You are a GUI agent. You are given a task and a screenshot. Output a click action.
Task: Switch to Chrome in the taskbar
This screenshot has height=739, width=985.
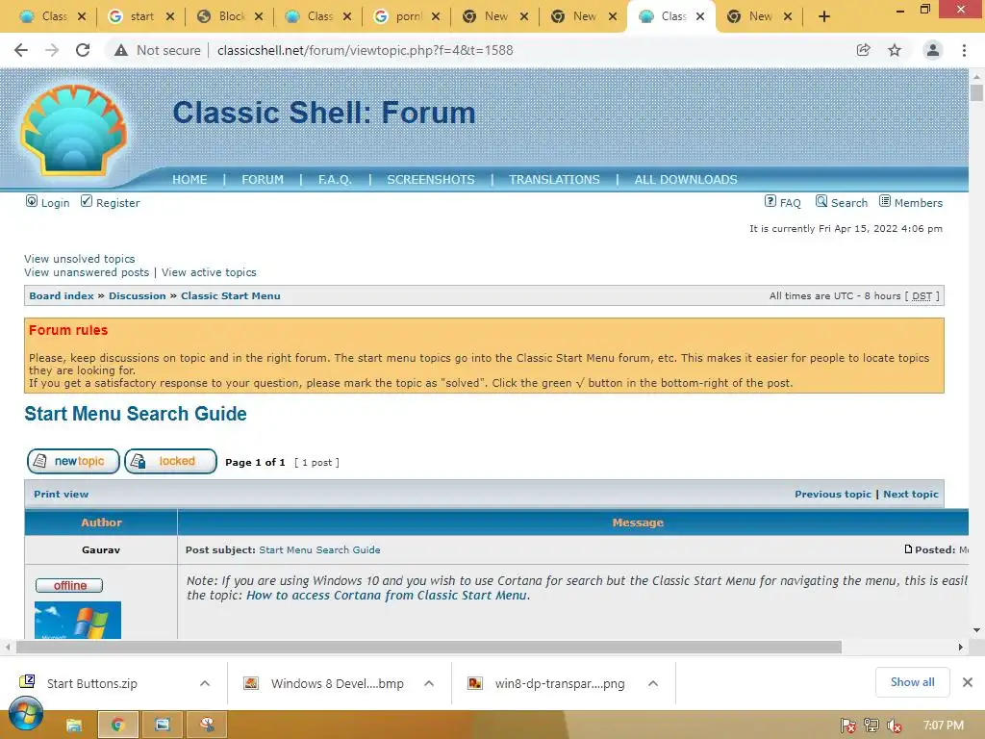(117, 725)
